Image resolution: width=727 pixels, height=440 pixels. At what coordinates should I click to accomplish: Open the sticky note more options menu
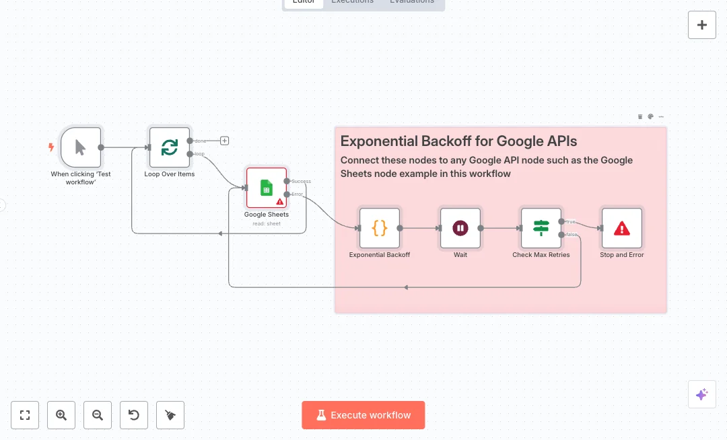click(661, 116)
